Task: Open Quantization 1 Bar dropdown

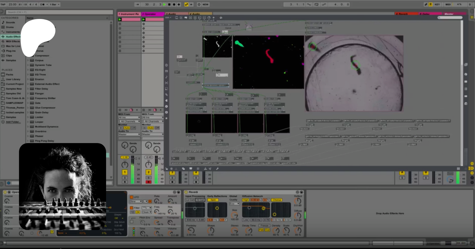Action: coord(55,4)
